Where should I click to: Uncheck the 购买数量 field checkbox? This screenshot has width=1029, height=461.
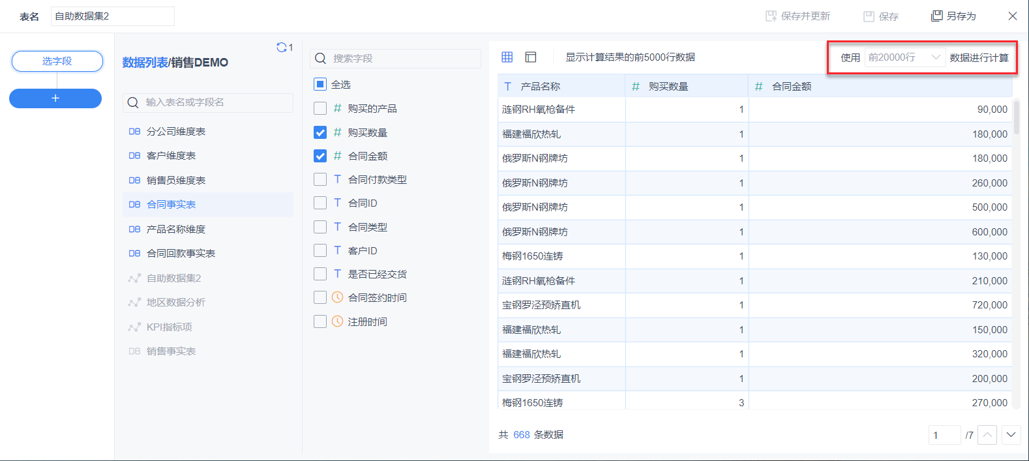320,132
